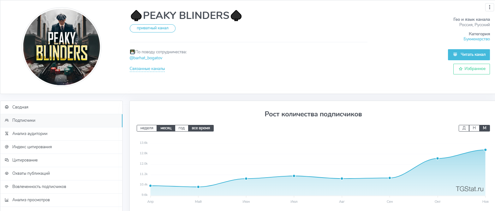Click the November data point on chart
Image resolution: width=495 pixels, height=211 pixels.
(486, 150)
